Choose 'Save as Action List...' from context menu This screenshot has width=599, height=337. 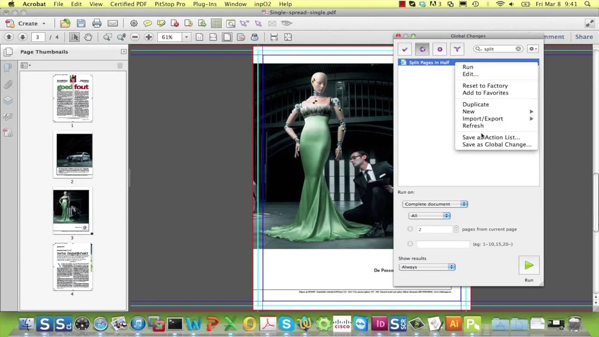tap(491, 137)
